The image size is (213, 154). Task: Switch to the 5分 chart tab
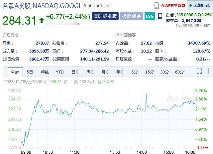click(135, 72)
